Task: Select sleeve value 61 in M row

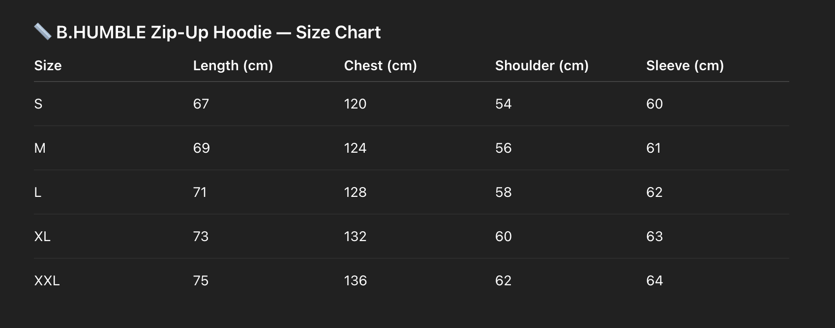Action: click(x=654, y=148)
